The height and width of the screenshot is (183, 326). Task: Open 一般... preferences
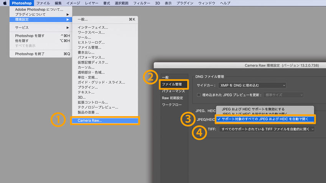pyautogui.click(x=105, y=20)
